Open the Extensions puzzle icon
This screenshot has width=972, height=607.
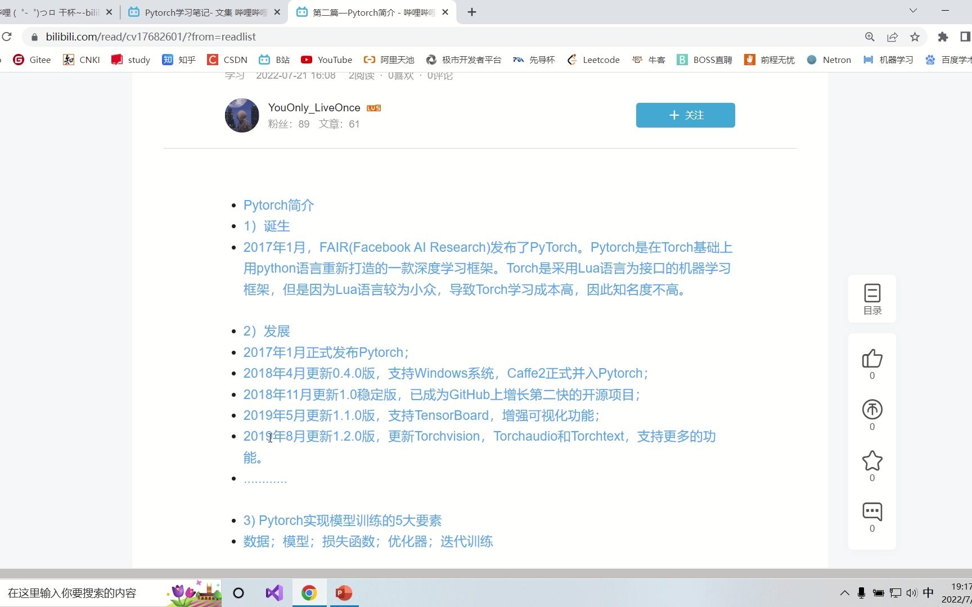tap(943, 37)
